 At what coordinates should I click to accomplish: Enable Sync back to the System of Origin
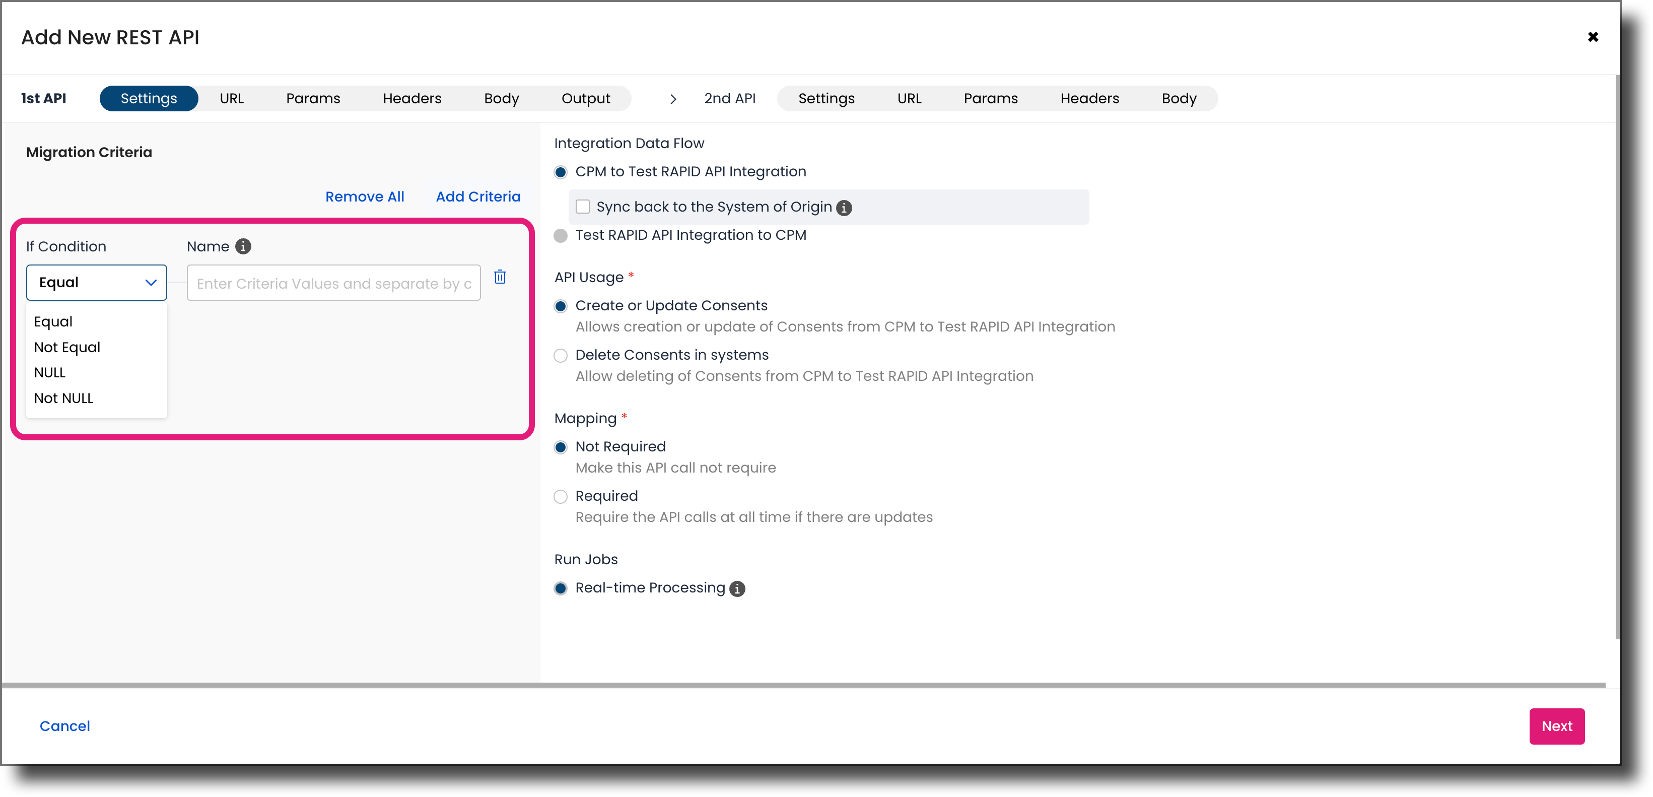click(x=583, y=207)
